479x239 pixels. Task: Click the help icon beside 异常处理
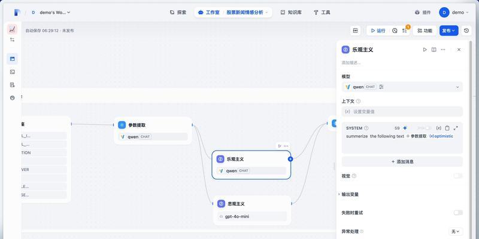(362, 232)
